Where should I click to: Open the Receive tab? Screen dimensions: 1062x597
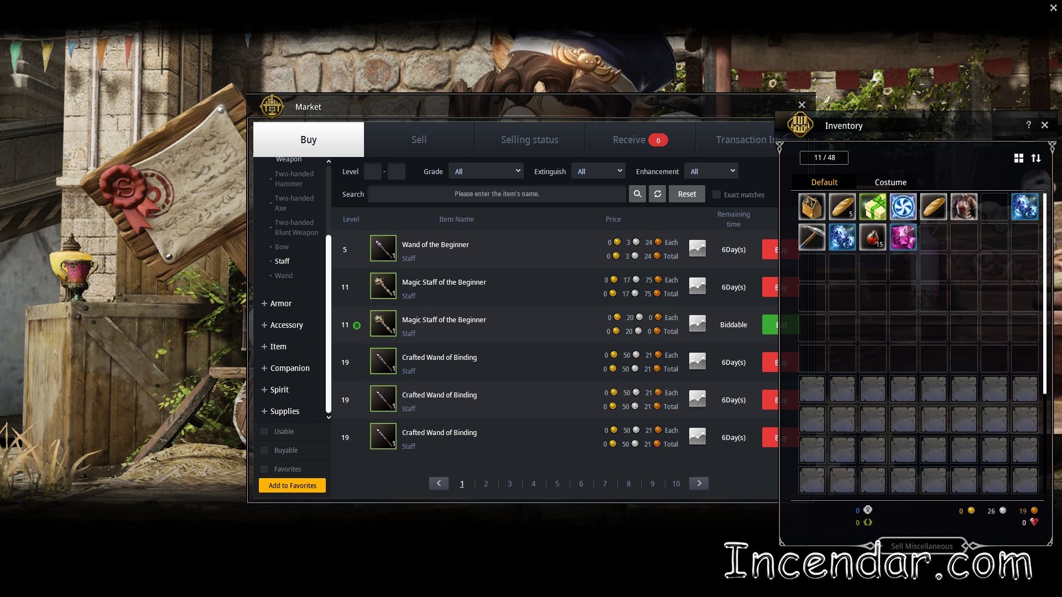[640, 140]
